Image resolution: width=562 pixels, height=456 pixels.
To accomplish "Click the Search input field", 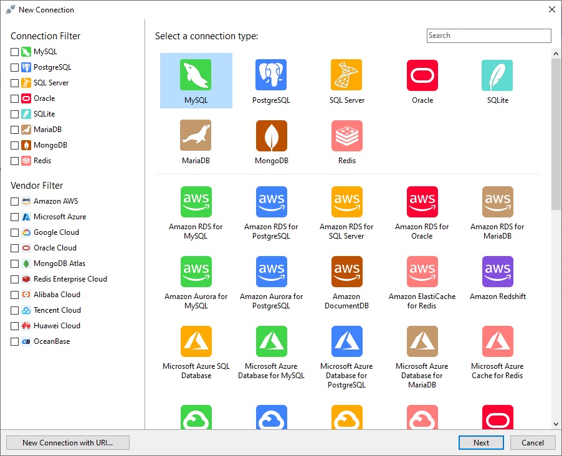I will click(488, 36).
